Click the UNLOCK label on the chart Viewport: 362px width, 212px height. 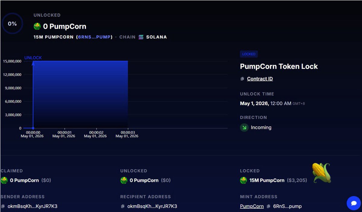[x=33, y=58]
